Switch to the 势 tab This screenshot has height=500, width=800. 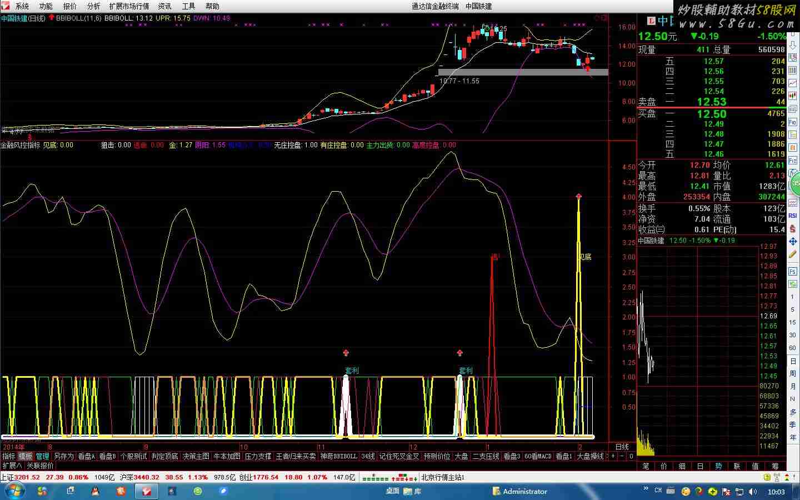[x=719, y=466]
